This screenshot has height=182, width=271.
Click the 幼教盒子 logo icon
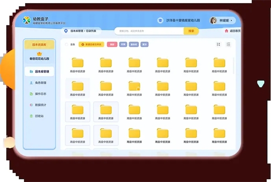[27, 20]
